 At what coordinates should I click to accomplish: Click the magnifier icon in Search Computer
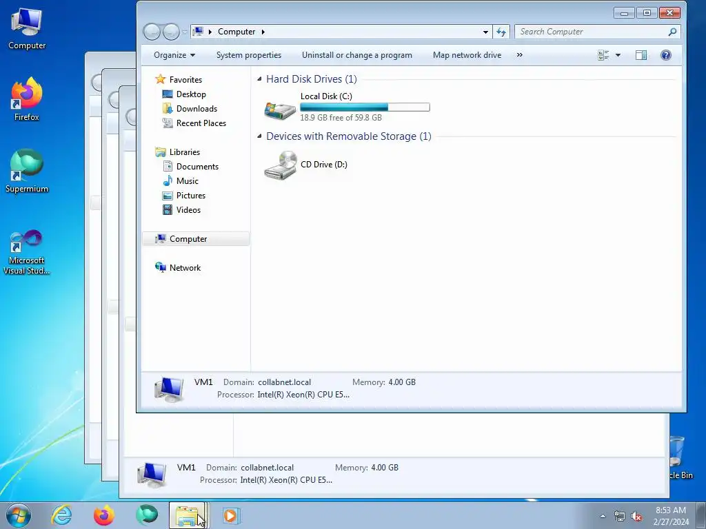[x=672, y=32]
